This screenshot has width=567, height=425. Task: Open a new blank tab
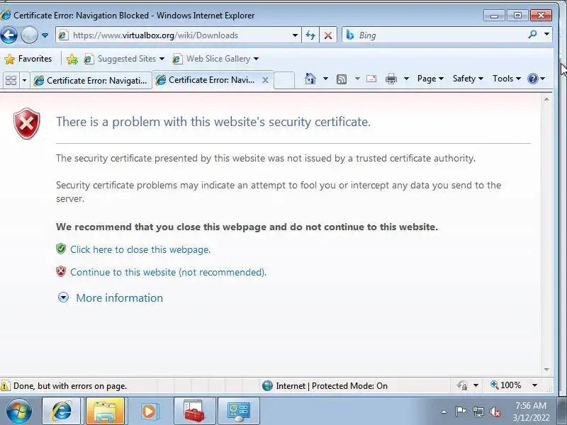click(284, 80)
